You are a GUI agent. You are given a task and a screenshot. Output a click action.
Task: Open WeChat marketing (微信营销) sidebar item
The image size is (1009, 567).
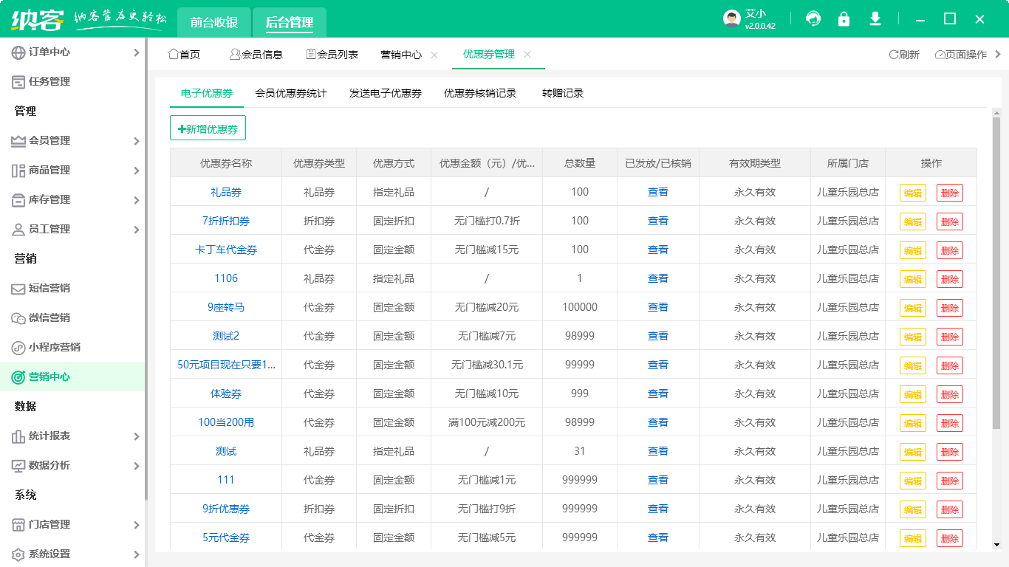[49, 317]
